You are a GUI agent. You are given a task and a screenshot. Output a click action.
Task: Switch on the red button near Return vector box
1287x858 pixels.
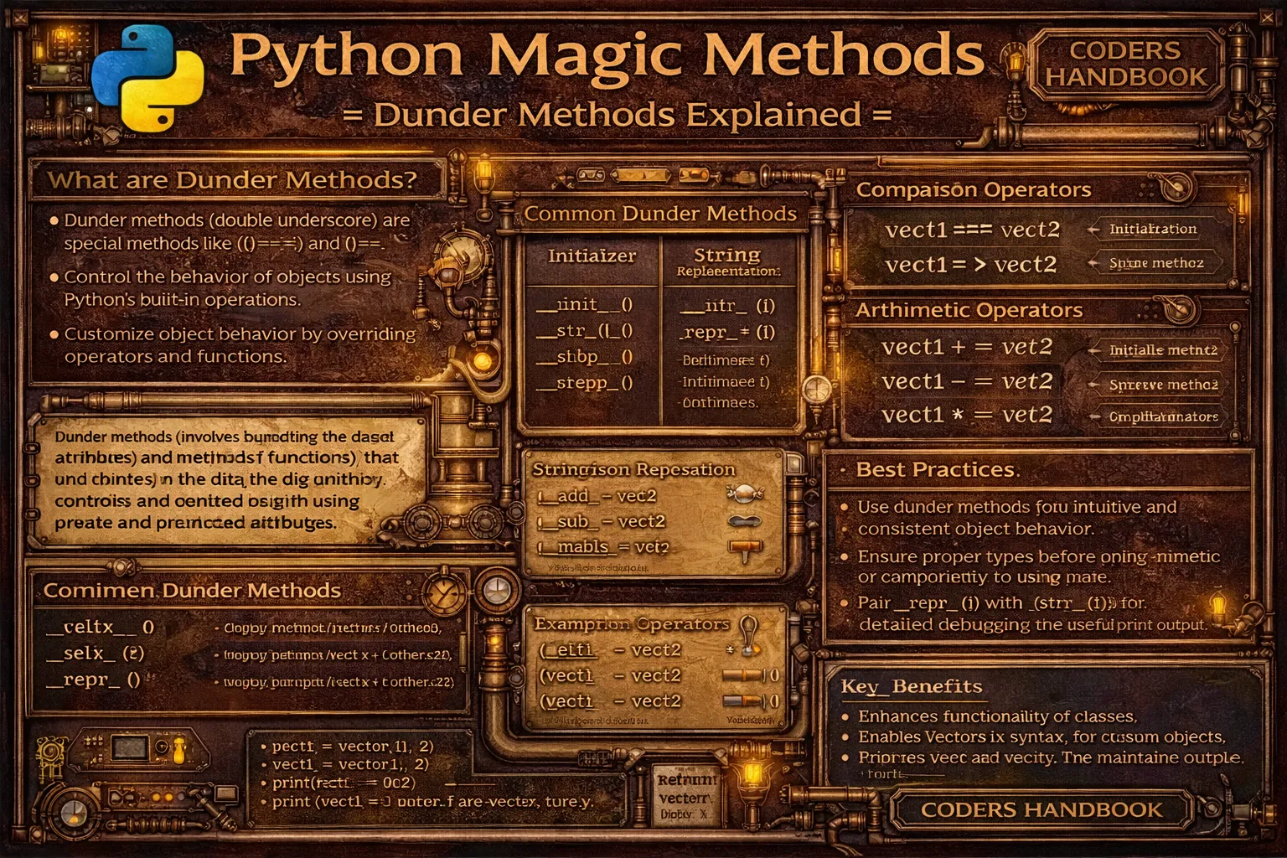(x=752, y=777)
